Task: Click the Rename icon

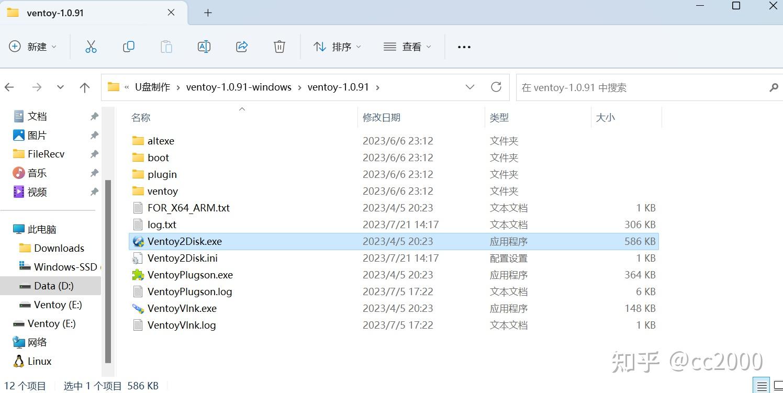Action: [x=204, y=47]
